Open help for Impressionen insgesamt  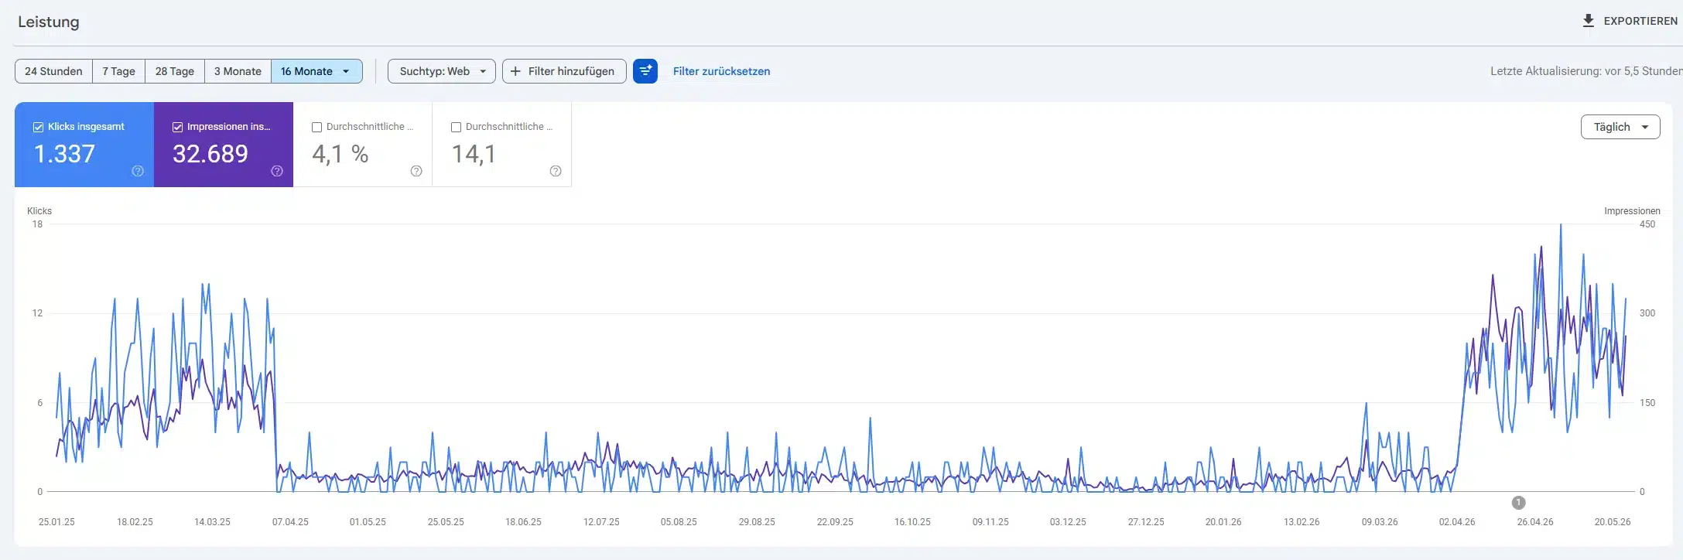[x=277, y=171]
